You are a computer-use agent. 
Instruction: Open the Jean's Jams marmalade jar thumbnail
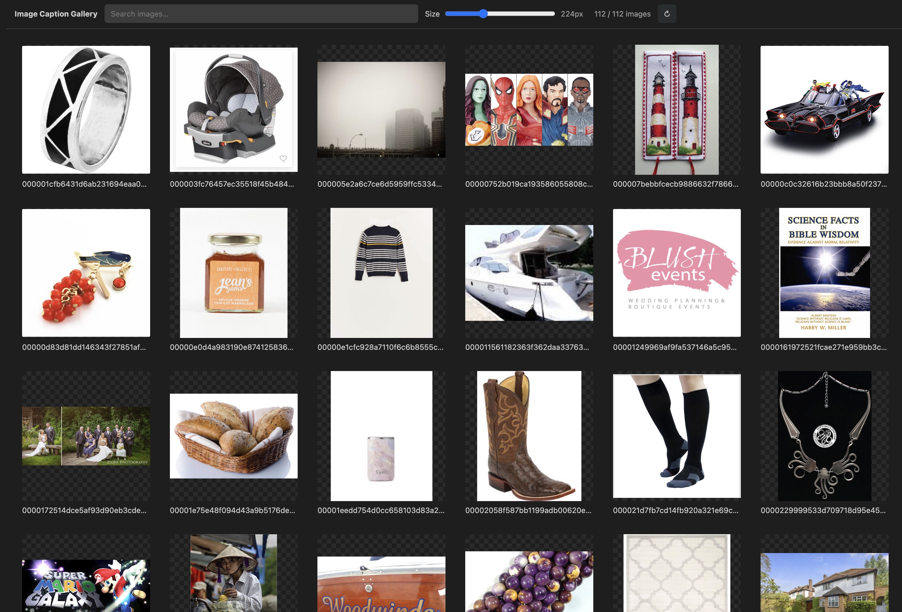[x=234, y=273]
